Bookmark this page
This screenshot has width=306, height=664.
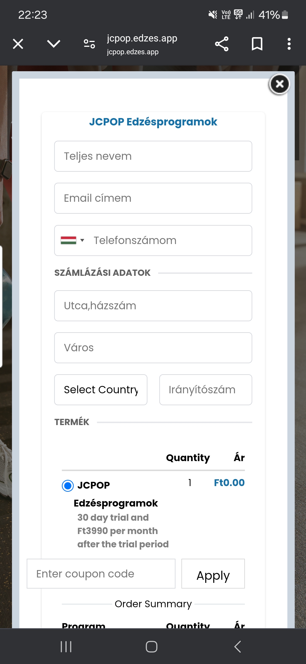257,44
